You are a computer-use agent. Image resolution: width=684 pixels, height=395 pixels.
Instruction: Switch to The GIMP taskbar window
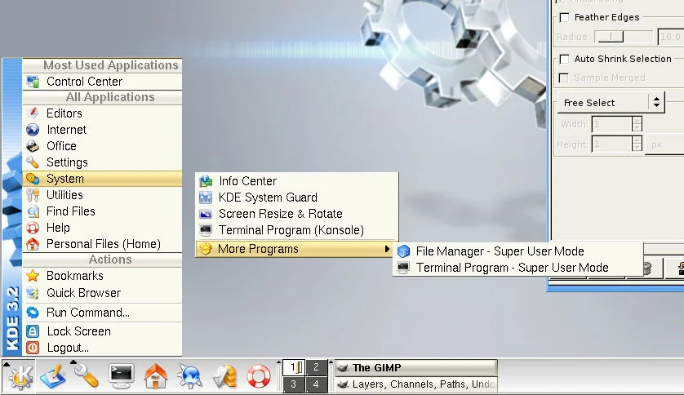(x=415, y=367)
